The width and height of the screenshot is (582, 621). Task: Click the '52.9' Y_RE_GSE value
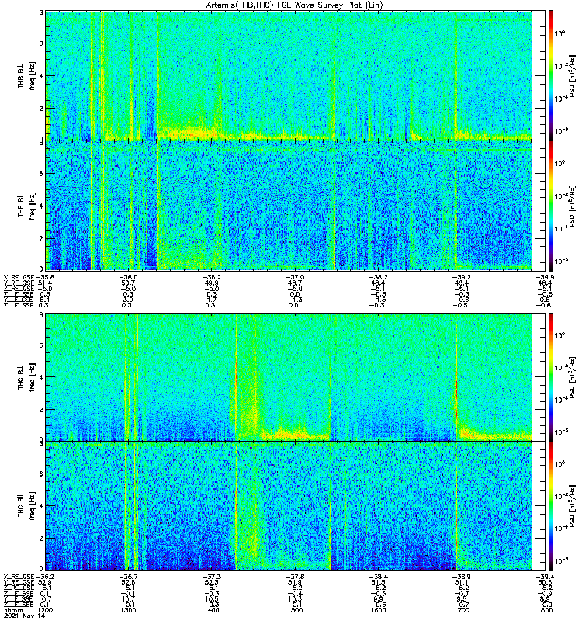44,582
